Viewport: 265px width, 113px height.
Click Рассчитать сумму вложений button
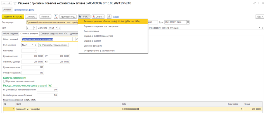click(x=53, y=45)
